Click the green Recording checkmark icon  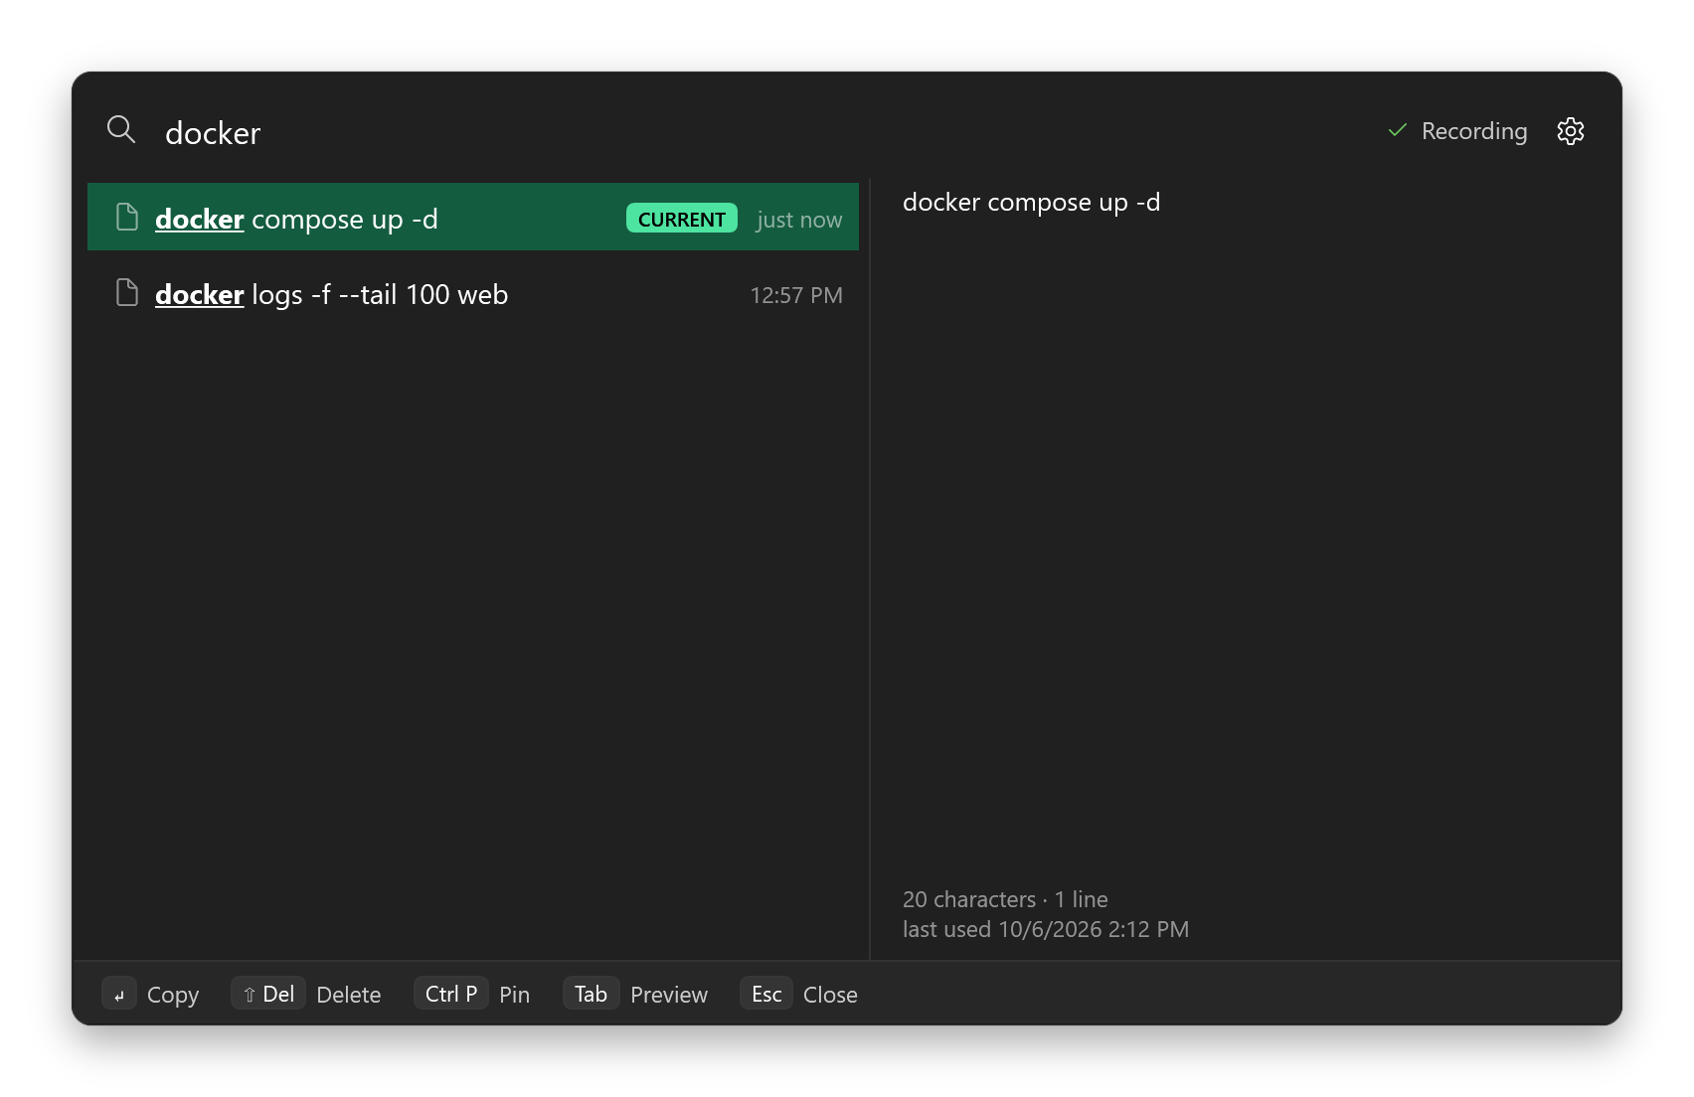(1398, 130)
